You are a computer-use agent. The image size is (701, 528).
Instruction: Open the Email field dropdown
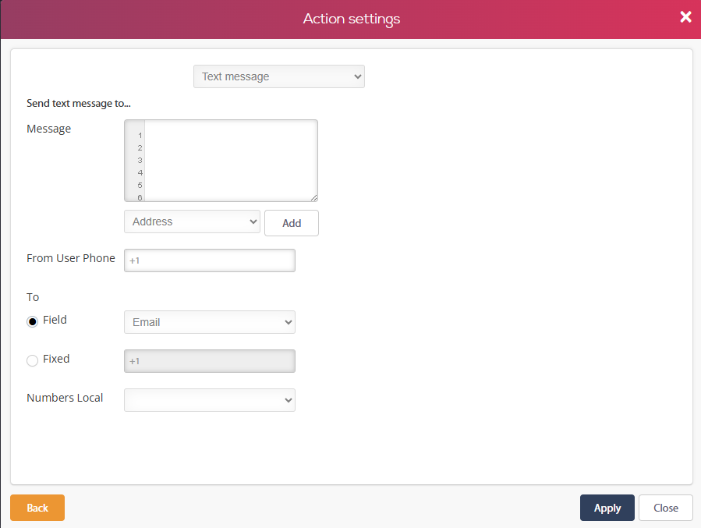[210, 322]
